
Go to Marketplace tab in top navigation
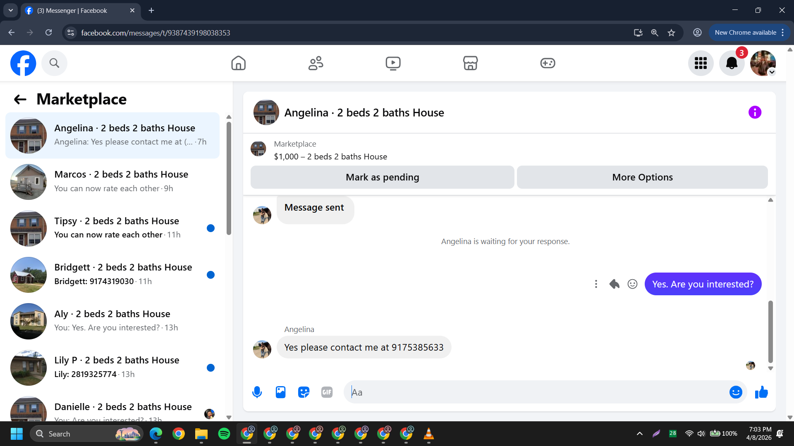(470, 63)
